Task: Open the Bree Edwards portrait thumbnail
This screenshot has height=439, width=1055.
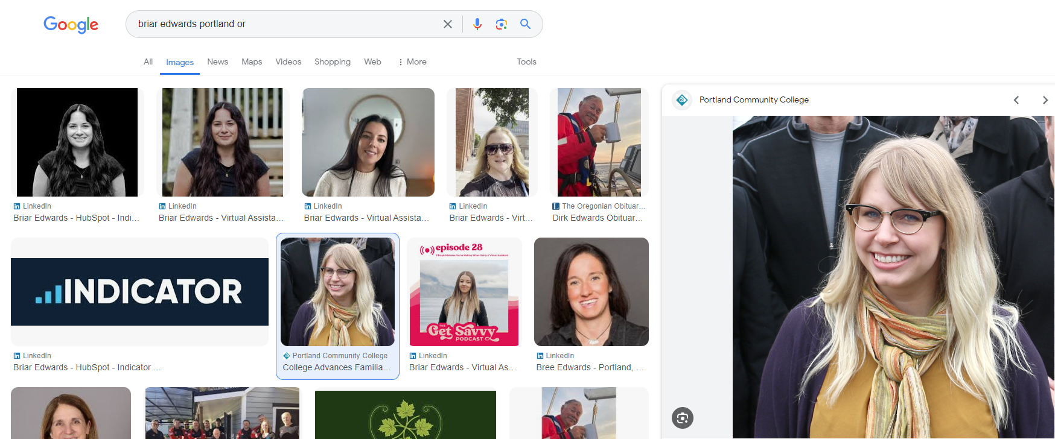Action: (x=591, y=292)
